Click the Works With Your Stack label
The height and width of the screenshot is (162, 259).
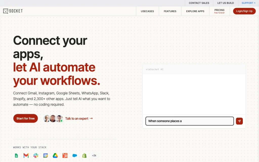30,147
